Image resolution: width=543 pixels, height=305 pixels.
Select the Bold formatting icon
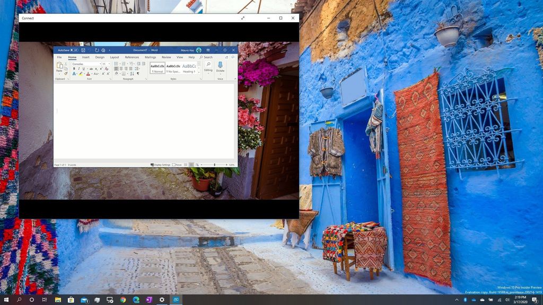tap(74, 68)
